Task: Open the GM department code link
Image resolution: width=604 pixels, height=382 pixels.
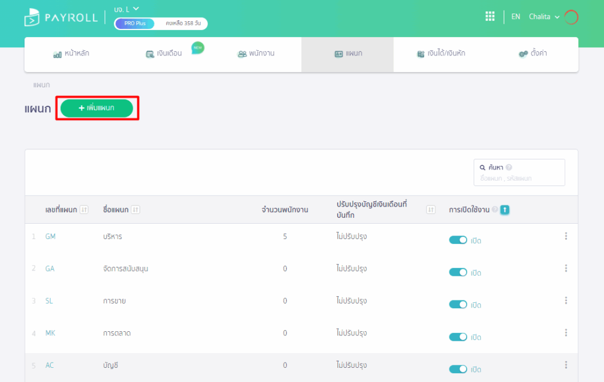Action: pyautogui.click(x=50, y=236)
